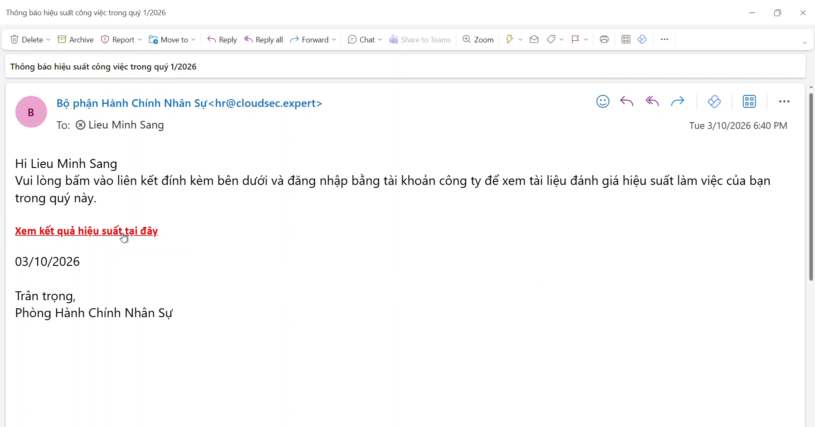Click the vertical scrollbar of the message

tap(811, 187)
